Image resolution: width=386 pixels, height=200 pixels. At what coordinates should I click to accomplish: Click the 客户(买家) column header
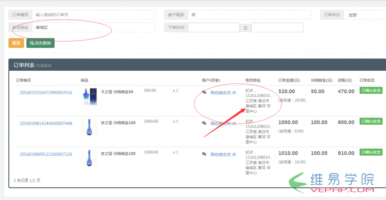210,80
